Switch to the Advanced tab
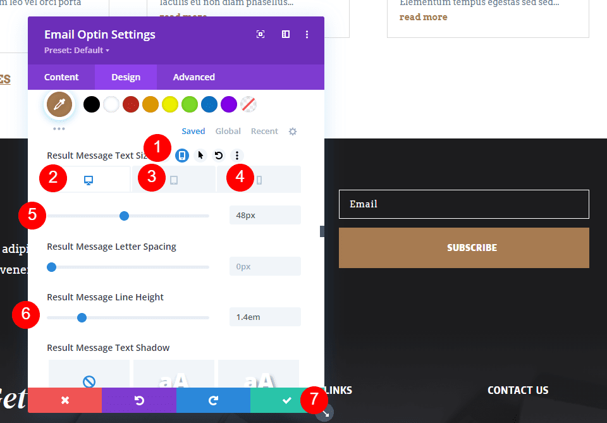Image resolution: width=607 pixels, height=423 pixels. [x=193, y=77]
